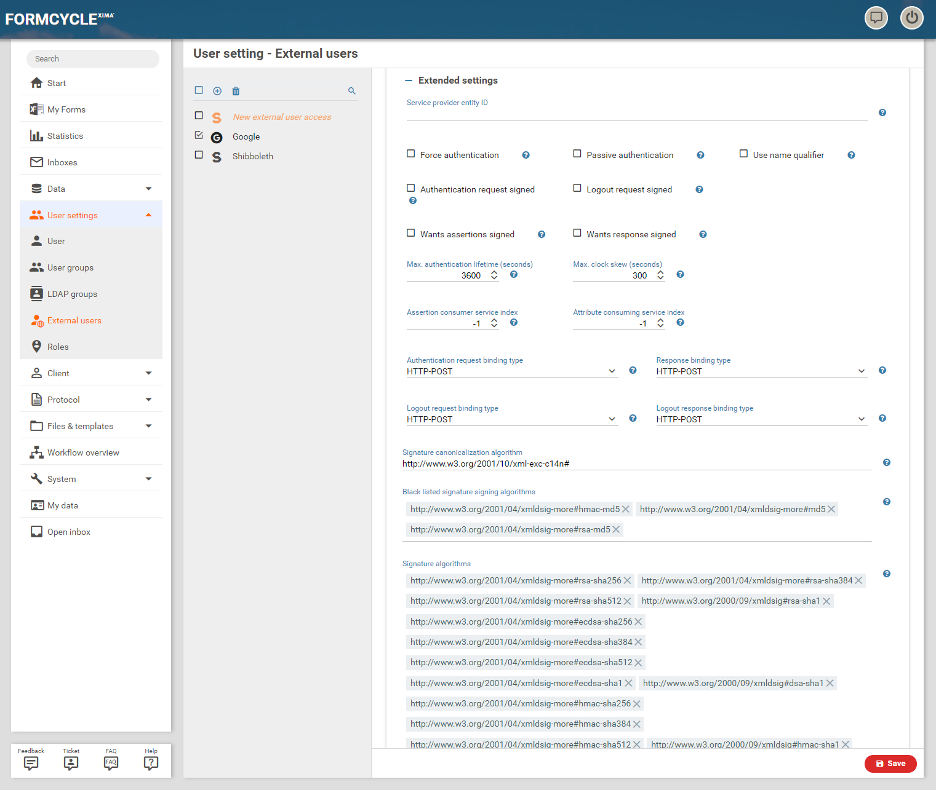Viewport: 936px width, 790px height.
Task: Show help for Black listed signing algorithms
Action: click(887, 502)
